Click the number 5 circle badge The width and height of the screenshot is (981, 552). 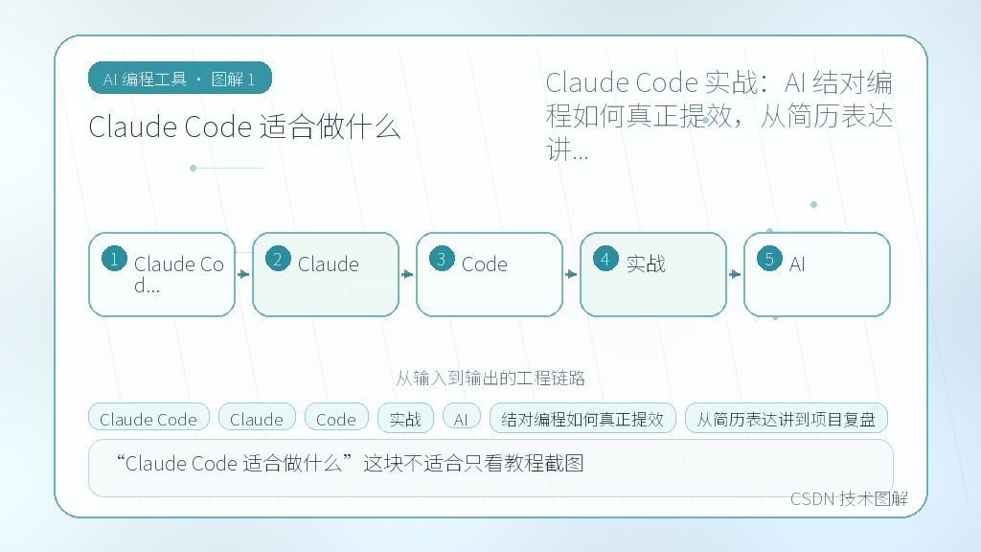[x=769, y=259]
